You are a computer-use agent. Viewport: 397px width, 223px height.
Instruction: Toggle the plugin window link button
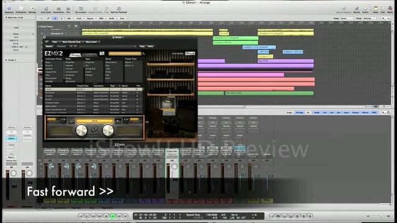click(x=47, y=42)
